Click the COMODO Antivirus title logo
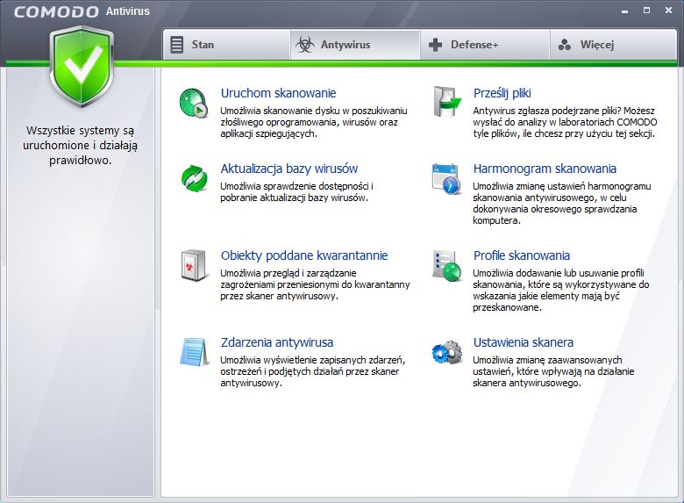 click(x=82, y=11)
